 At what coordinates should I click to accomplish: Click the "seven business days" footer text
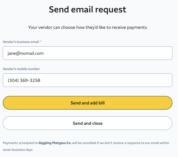[18, 150]
